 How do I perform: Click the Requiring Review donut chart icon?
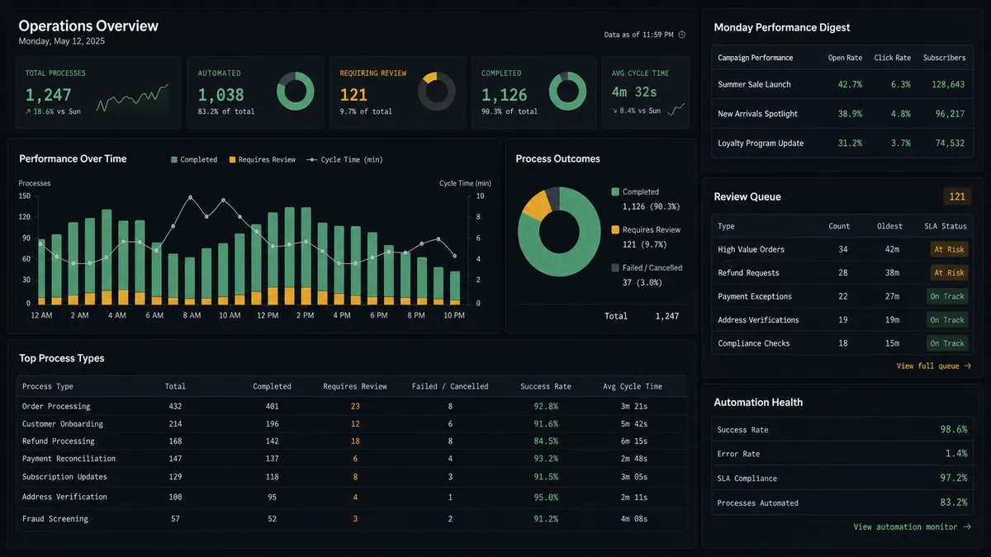pos(437,92)
